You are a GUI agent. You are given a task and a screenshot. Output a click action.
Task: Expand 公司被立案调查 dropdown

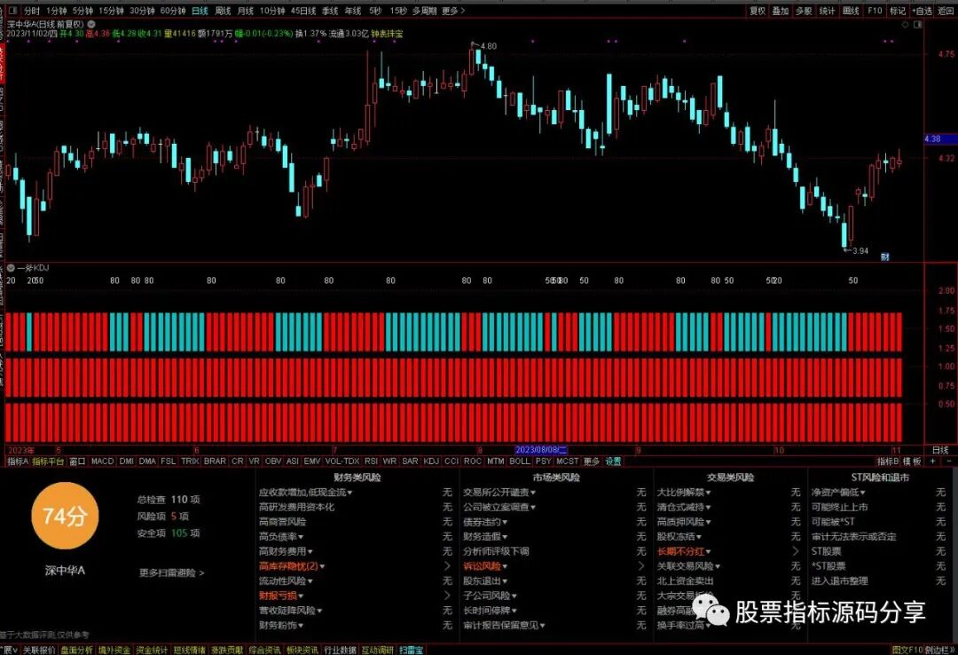[x=499, y=507]
